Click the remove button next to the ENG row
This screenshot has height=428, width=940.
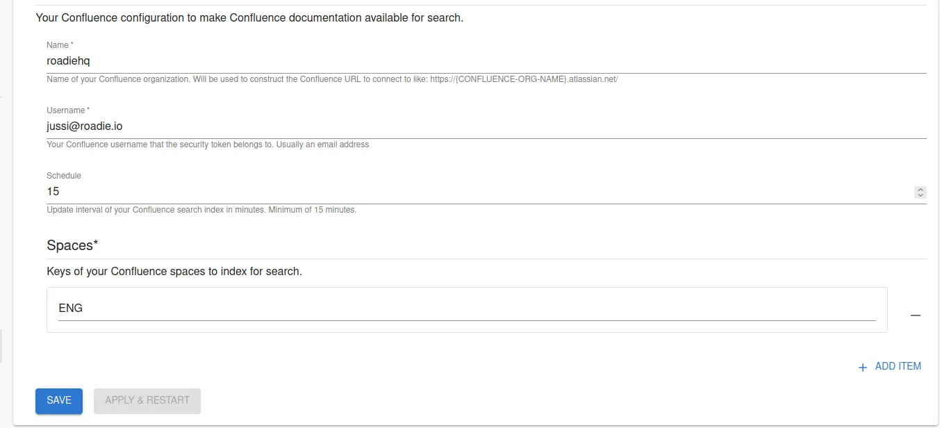(x=915, y=315)
